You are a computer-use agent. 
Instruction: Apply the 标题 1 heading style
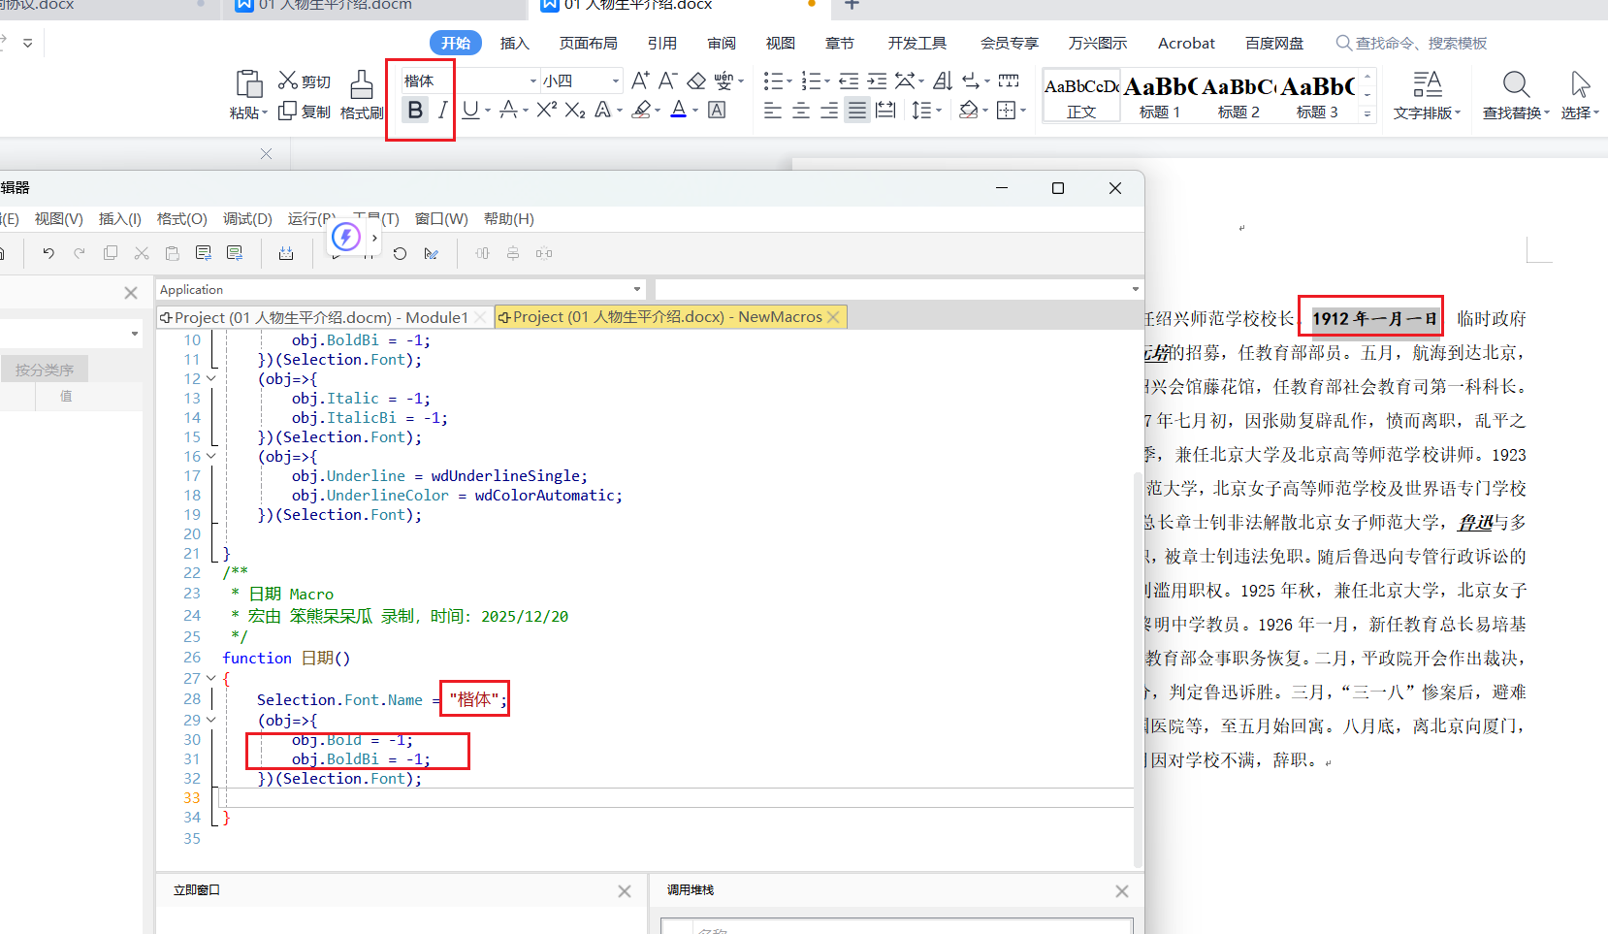[1160, 96]
